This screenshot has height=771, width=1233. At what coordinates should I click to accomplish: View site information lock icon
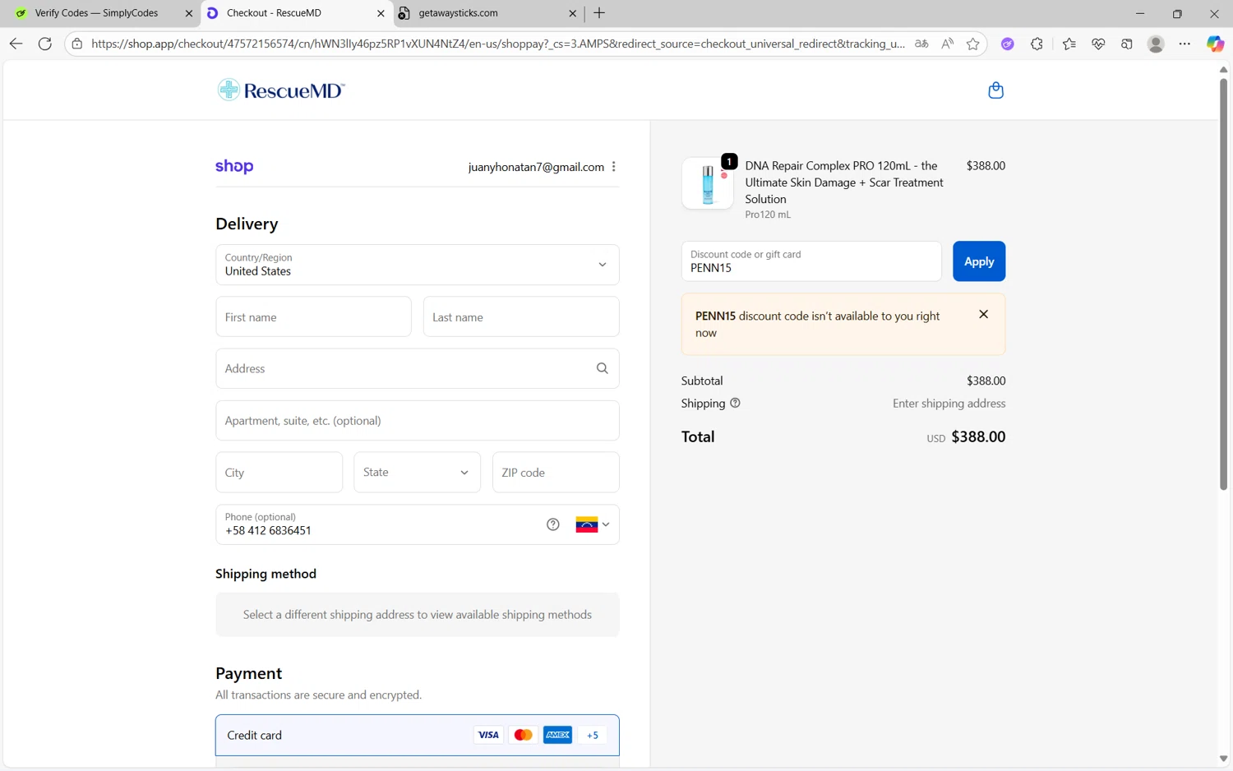[x=76, y=44]
